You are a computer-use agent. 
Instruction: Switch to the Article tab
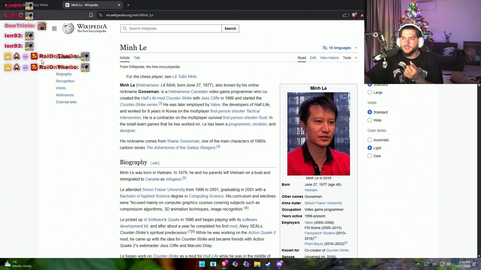(x=124, y=58)
